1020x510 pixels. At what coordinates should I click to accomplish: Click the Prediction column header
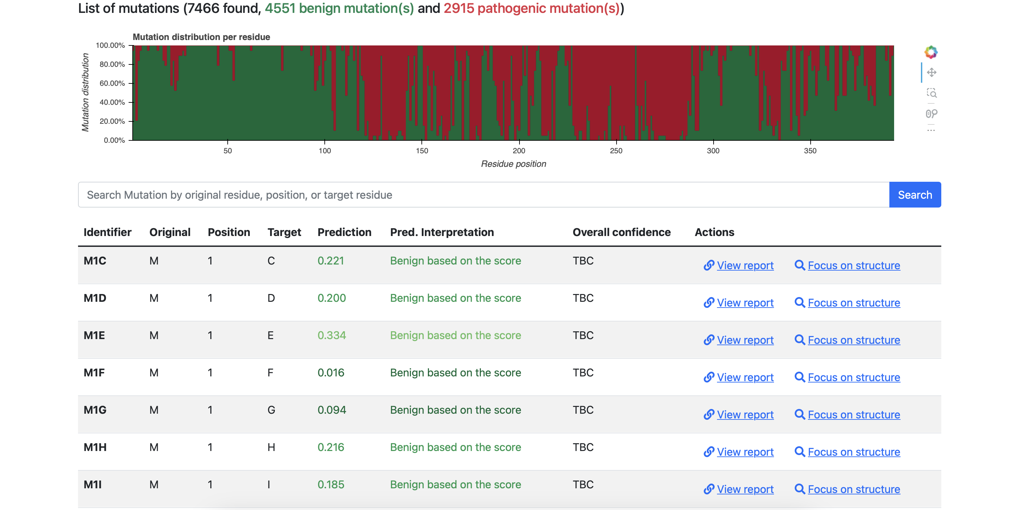344,232
